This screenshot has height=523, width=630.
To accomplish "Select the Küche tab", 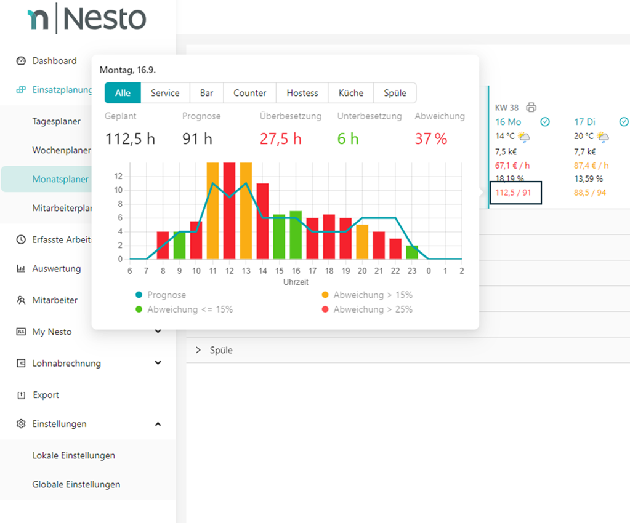I will [351, 93].
